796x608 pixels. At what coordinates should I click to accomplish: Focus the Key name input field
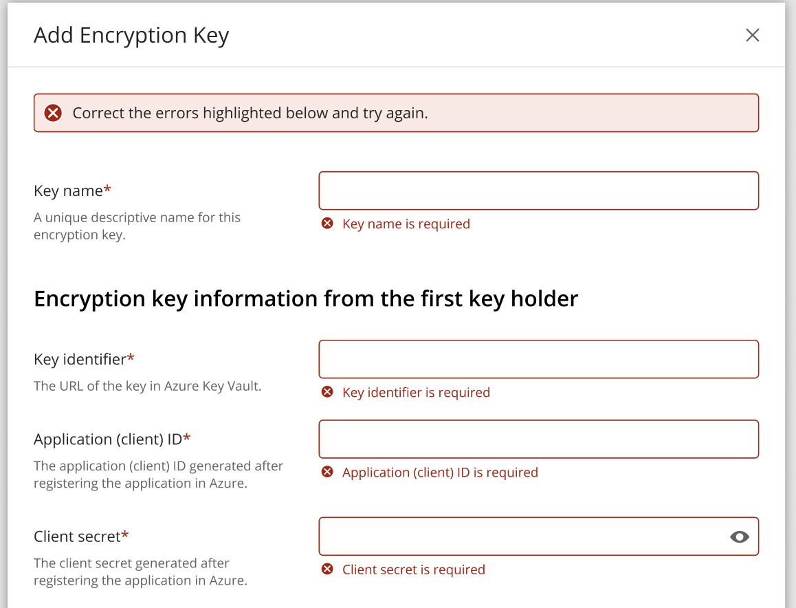[x=538, y=191]
